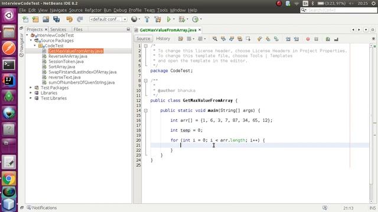
Task: Open the Notifications status bar button
Action: pos(42,208)
